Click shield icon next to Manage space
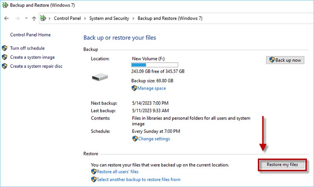 [134, 88]
